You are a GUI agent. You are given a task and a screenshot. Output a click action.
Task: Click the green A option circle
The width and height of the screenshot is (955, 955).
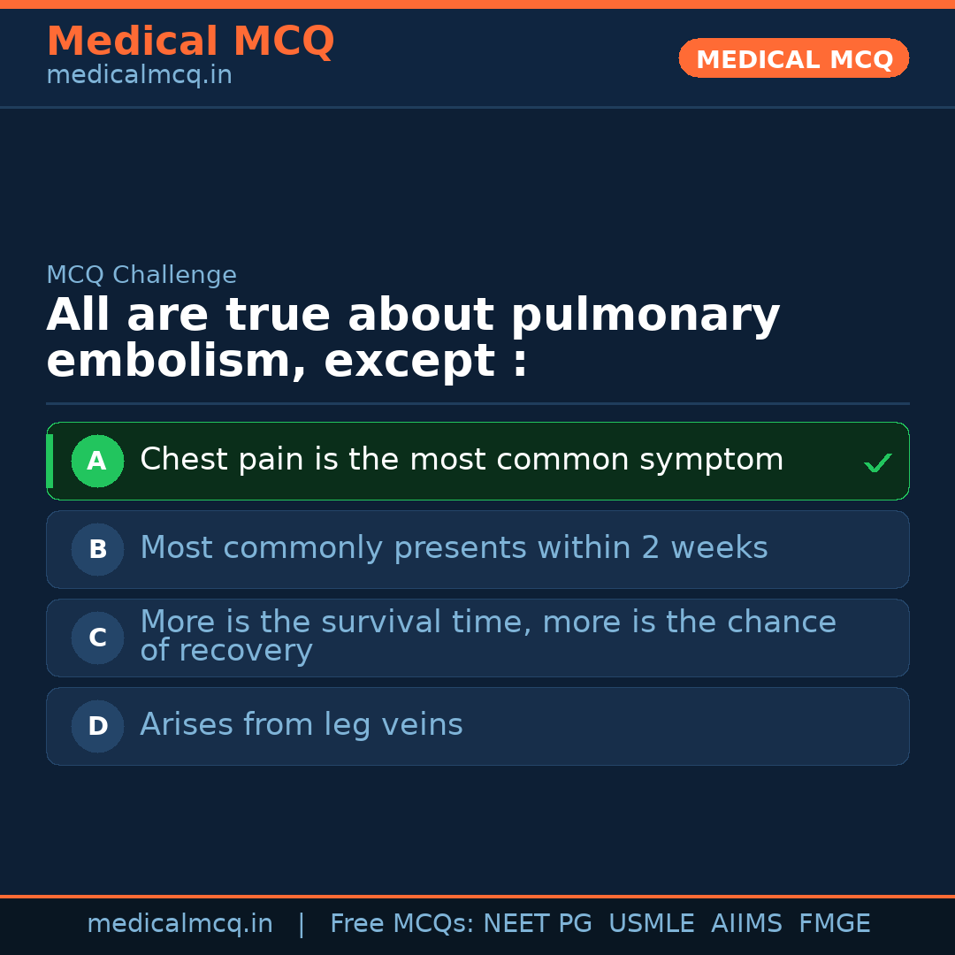(x=97, y=461)
